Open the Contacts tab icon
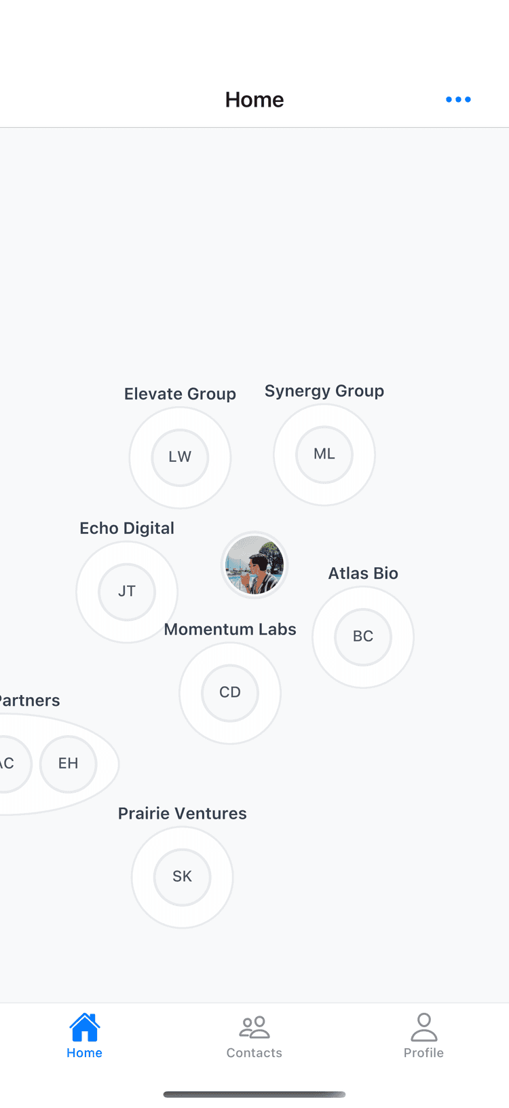This screenshot has height=1108, width=509. pos(254,1026)
